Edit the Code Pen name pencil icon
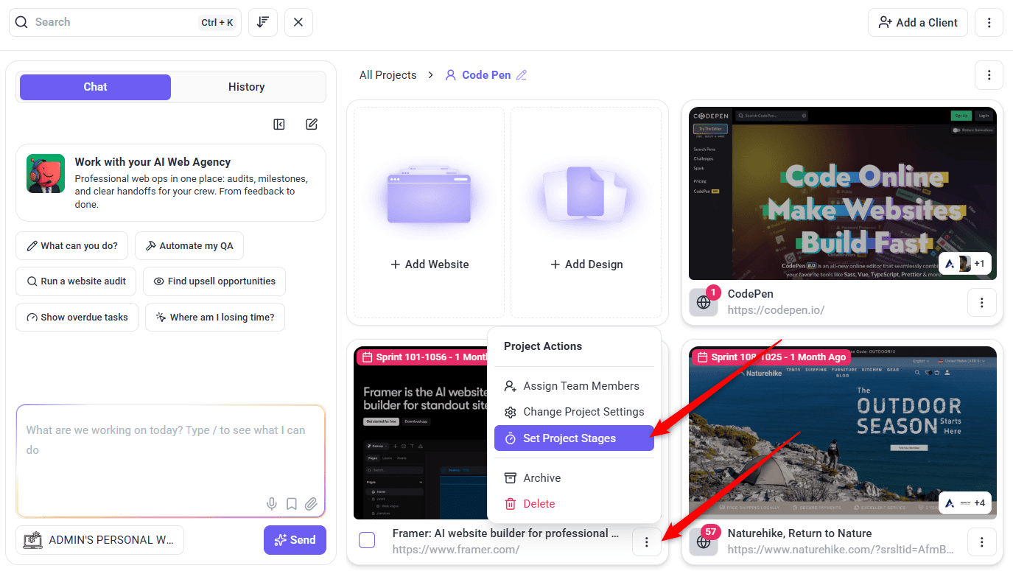Viewport: 1013px width, 571px height. coord(522,75)
